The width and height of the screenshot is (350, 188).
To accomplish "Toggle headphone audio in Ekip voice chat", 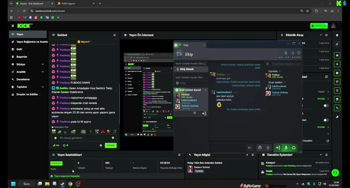I will pos(294,148).
